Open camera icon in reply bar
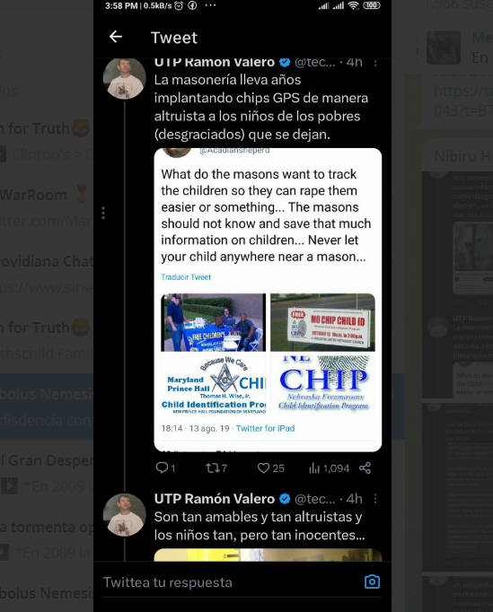493x612 pixels. (x=372, y=581)
